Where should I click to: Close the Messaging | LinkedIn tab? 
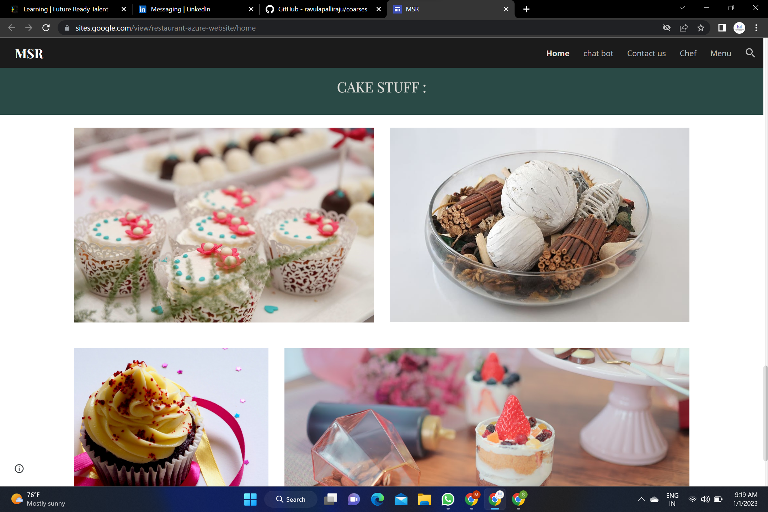click(x=251, y=9)
